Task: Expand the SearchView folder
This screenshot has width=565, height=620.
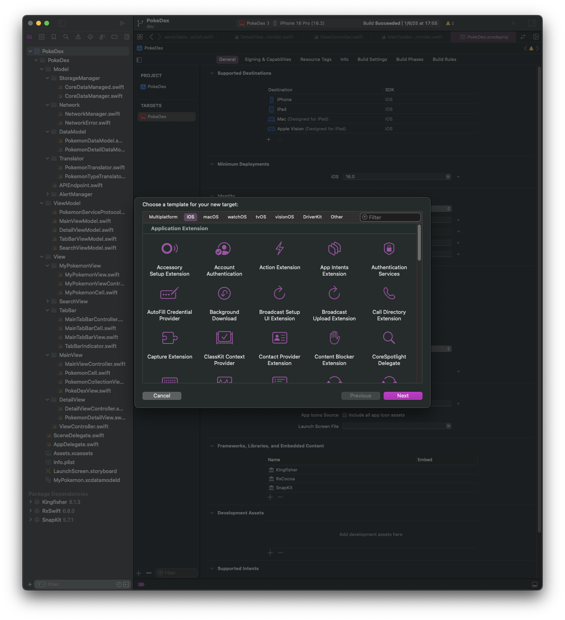Action: [47, 301]
